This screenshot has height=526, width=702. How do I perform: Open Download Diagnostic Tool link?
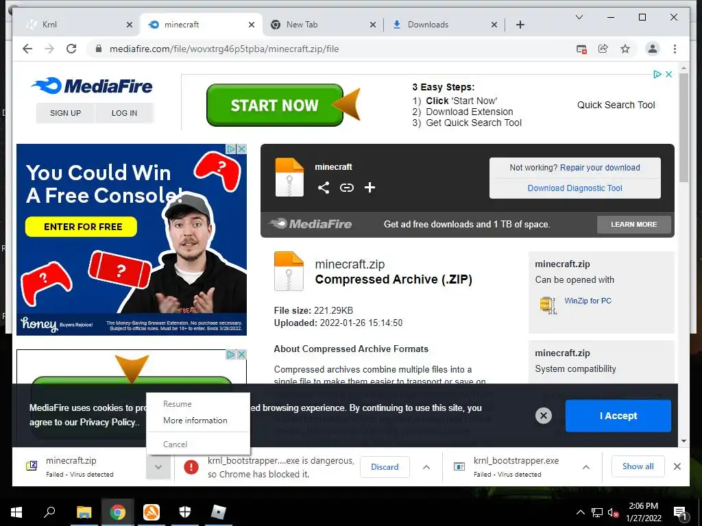pyautogui.click(x=575, y=188)
